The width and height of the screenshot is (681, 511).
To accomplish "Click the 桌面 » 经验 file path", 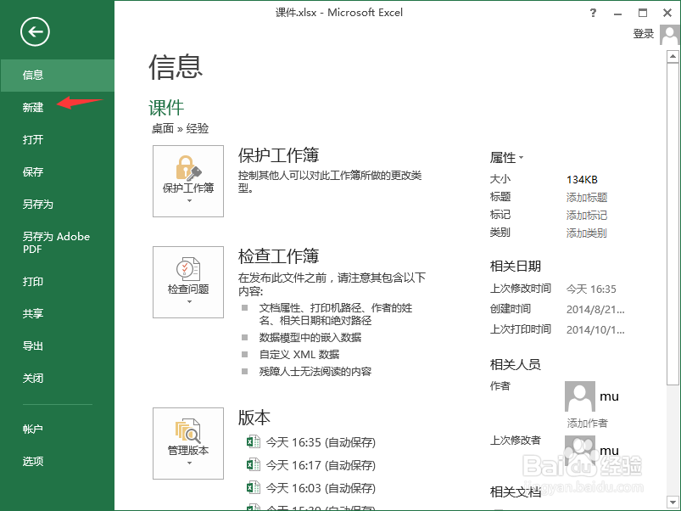I will tap(181, 129).
